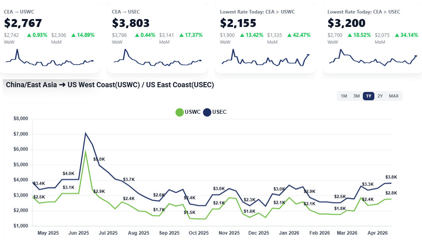
Task: Show the 2Y time range
Action: [x=380, y=96]
